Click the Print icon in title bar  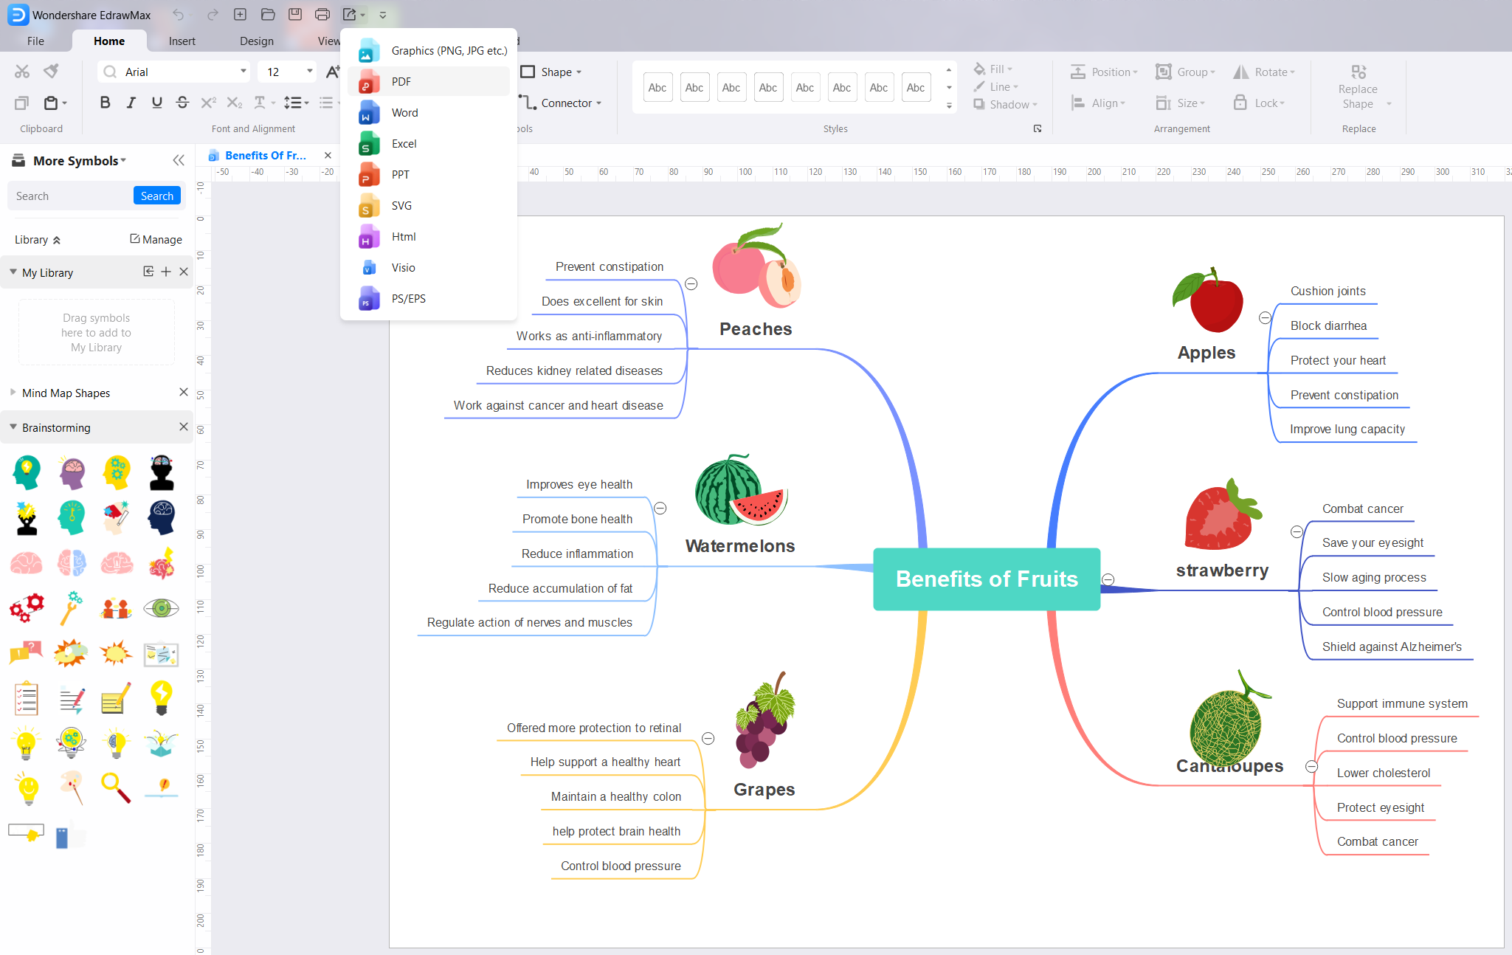[x=322, y=14]
